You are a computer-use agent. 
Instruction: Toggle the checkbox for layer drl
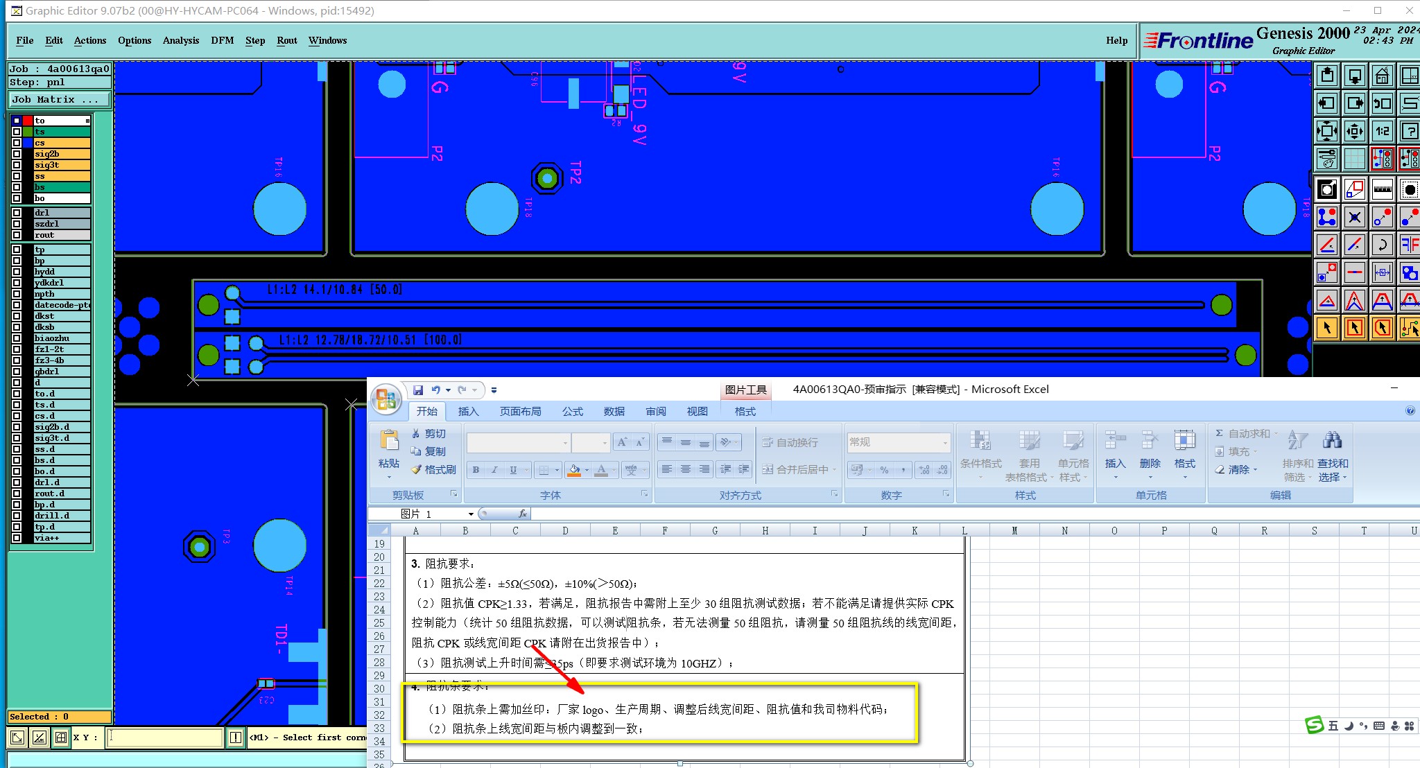tap(17, 213)
